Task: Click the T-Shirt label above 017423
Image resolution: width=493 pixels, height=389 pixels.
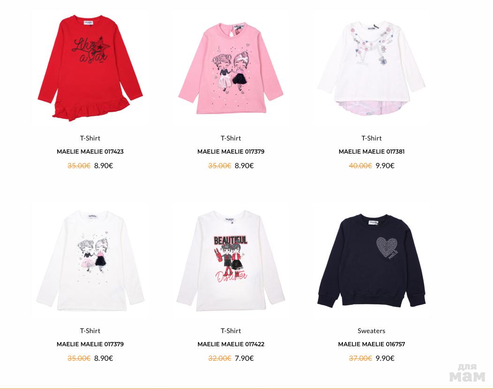Action: tap(90, 138)
